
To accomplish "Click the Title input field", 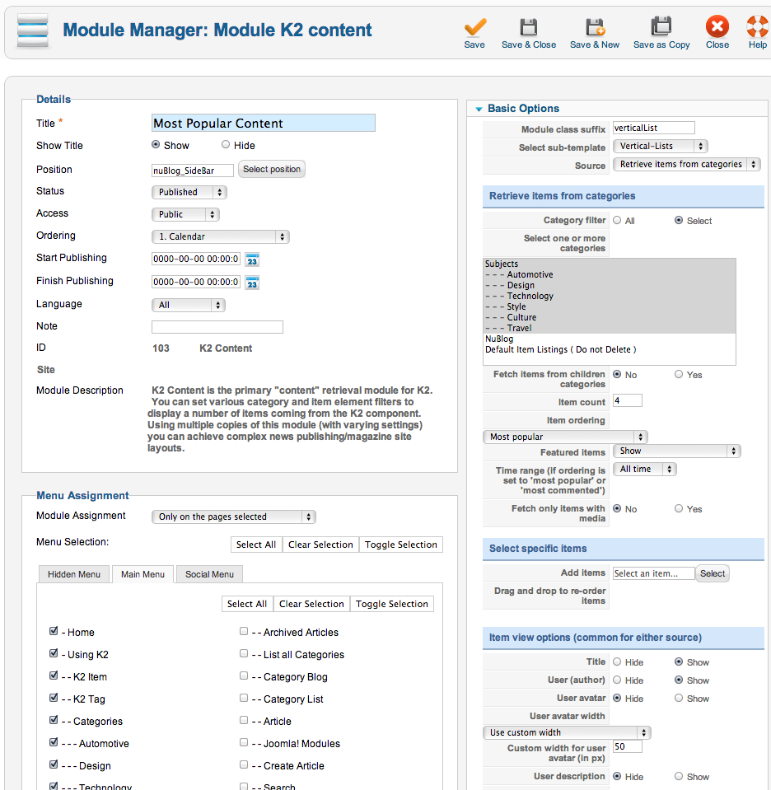I will tap(264, 123).
